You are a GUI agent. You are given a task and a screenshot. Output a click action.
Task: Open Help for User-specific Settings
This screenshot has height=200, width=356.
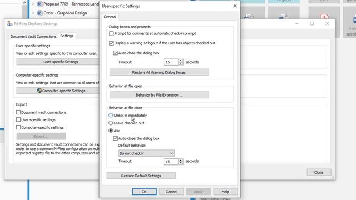(225, 192)
